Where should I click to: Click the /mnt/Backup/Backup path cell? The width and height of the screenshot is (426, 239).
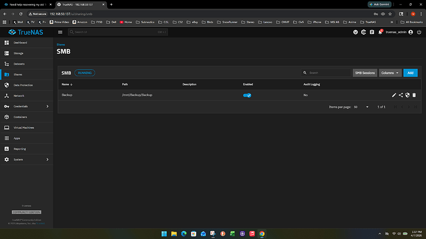137,95
